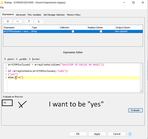Screen dimensions: 148x139
Task: Toggle the Collection checkbox in expression row
Action: click(x=73, y=32)
